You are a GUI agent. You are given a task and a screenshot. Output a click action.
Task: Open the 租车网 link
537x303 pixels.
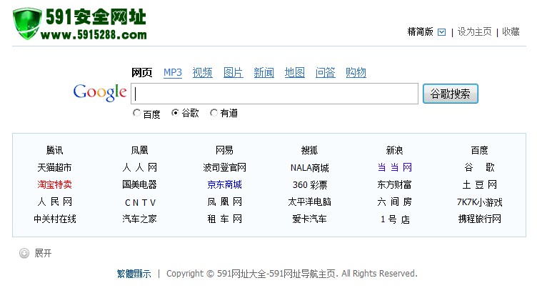click(224, 219)
